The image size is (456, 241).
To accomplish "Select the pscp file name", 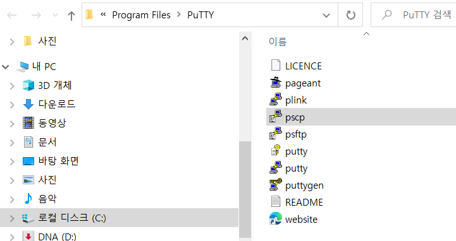I will point(295,117).
